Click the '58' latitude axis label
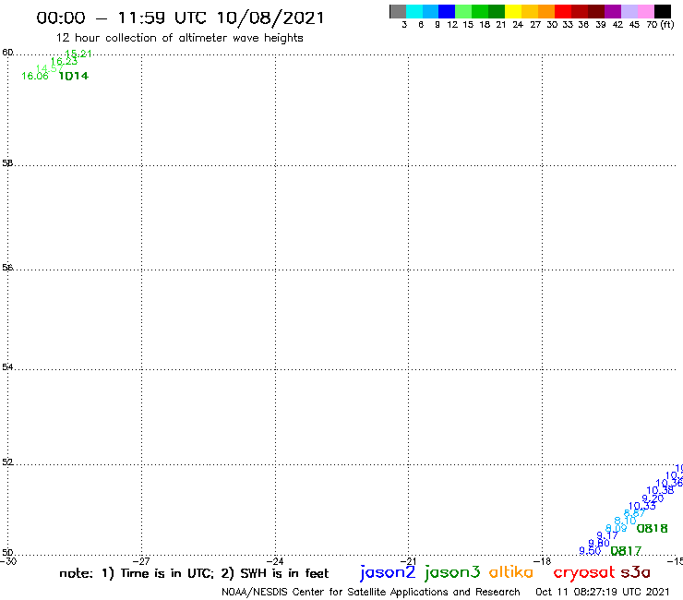The height and width of the screenshot is (600, 683). point(7,163)
